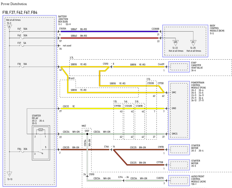Click the B triangle connector symbol 13-3

tap(9, 27)
